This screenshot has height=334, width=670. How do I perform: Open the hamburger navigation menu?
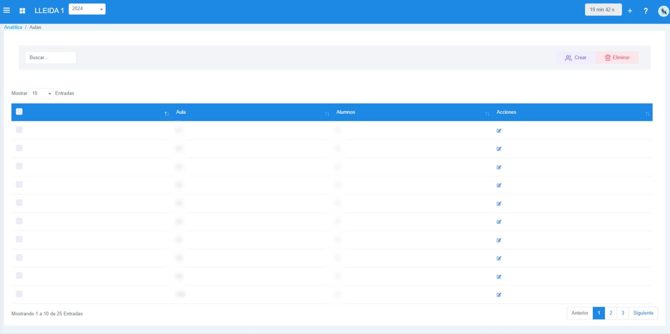pyautogui.click(x=7, y=10)
